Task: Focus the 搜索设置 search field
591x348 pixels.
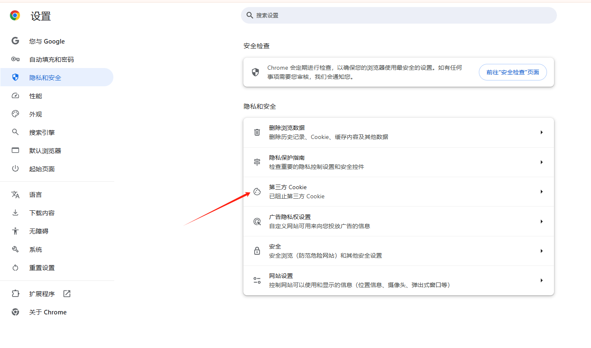Action: tap(399, 15)
